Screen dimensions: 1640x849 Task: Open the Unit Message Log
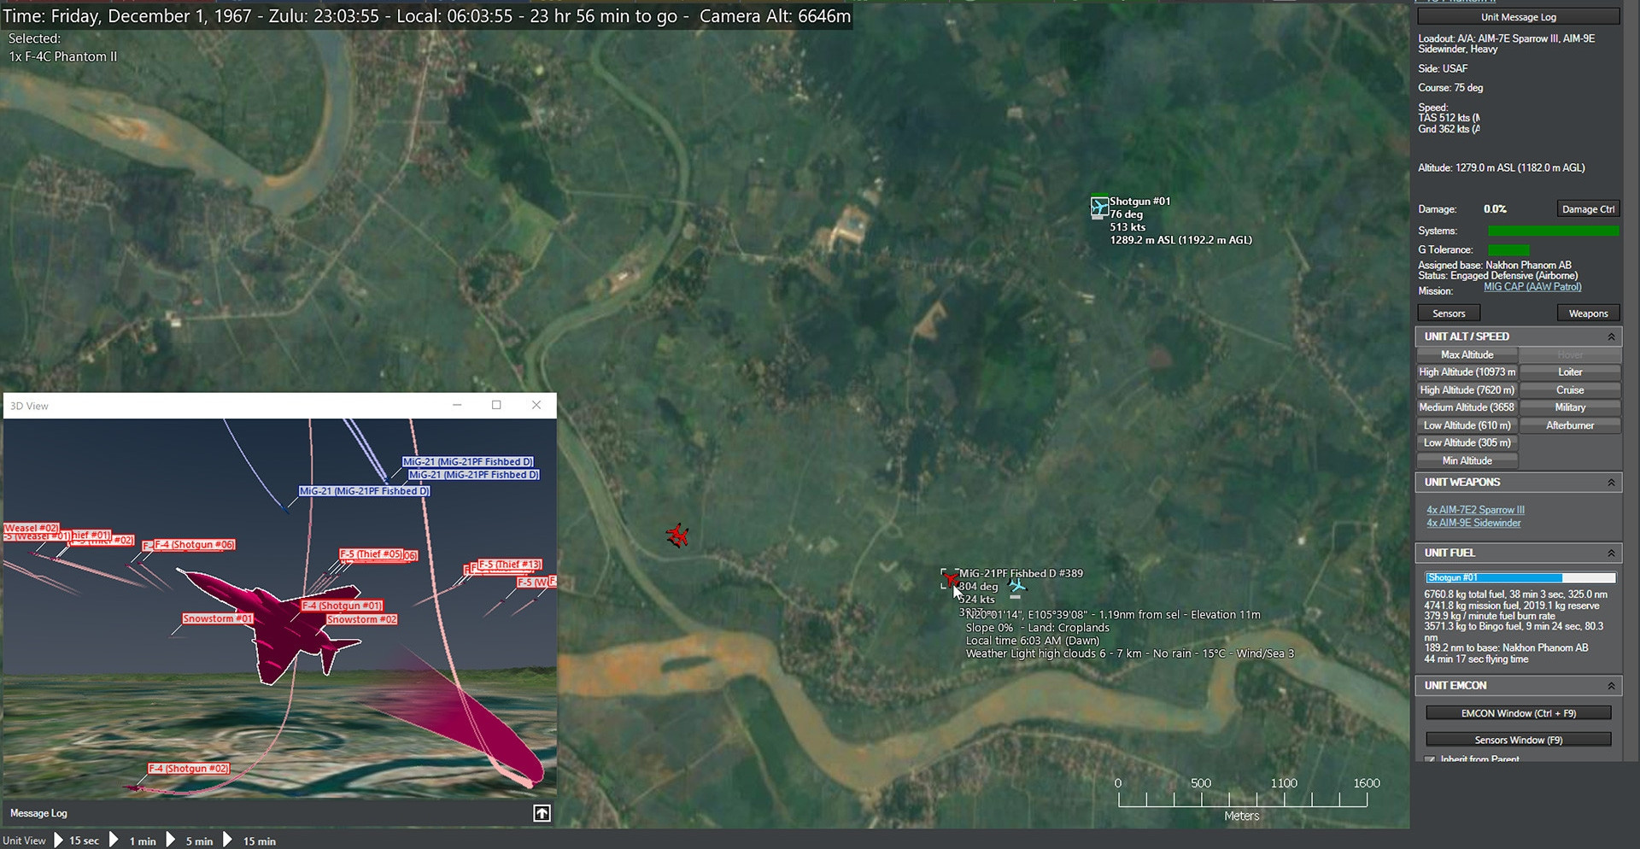[1518, 17]
